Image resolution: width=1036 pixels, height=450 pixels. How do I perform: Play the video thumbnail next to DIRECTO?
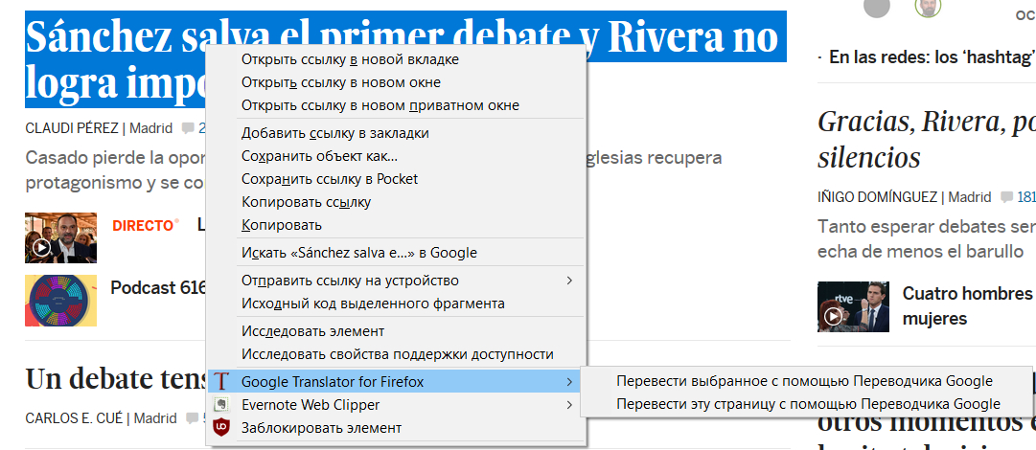point(60,237)
